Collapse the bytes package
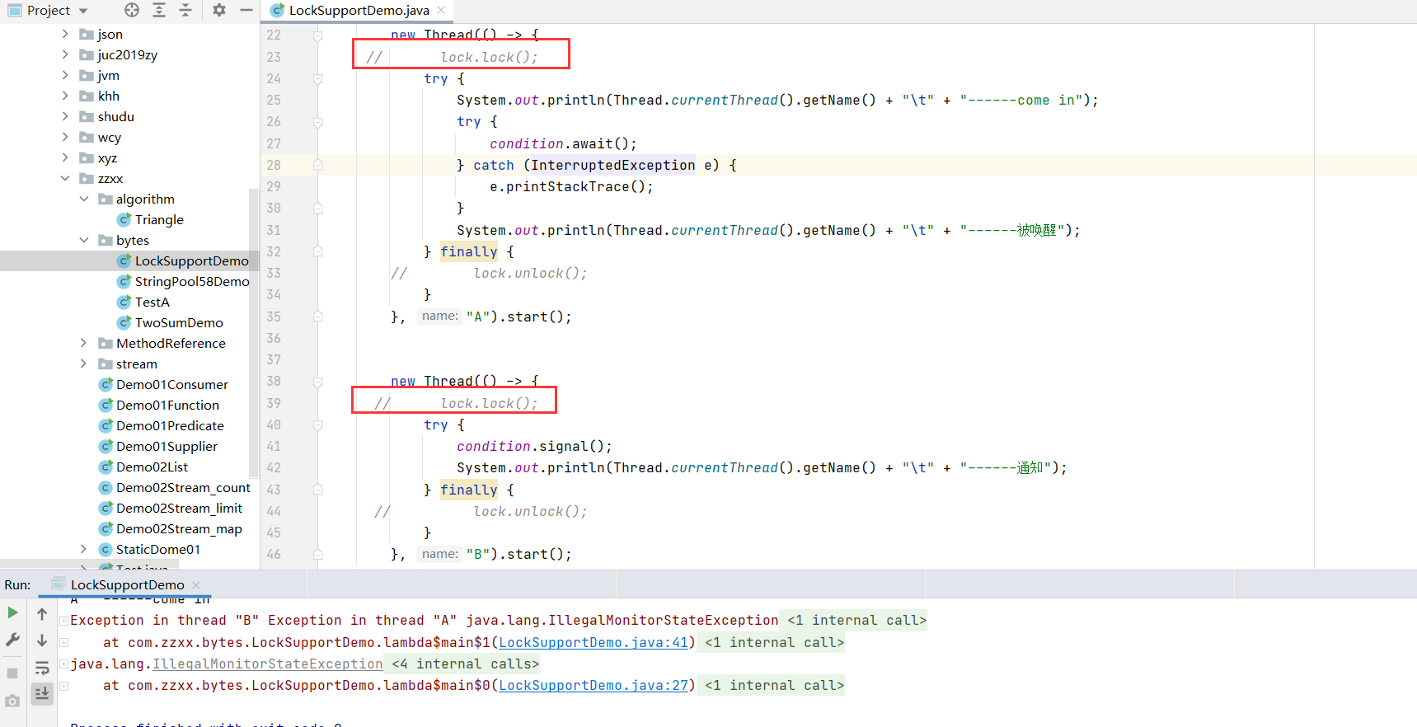Screen dimensions: 1417x727 [83, 240]
